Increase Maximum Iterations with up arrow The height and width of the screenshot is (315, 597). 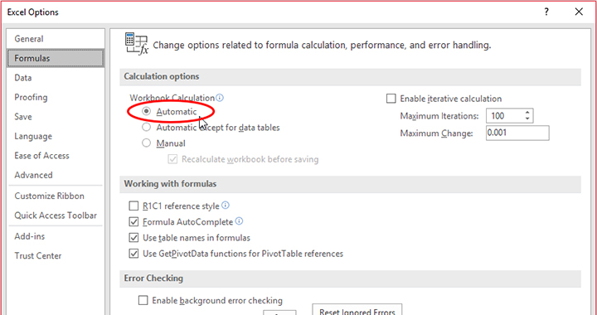pos(527,113)
